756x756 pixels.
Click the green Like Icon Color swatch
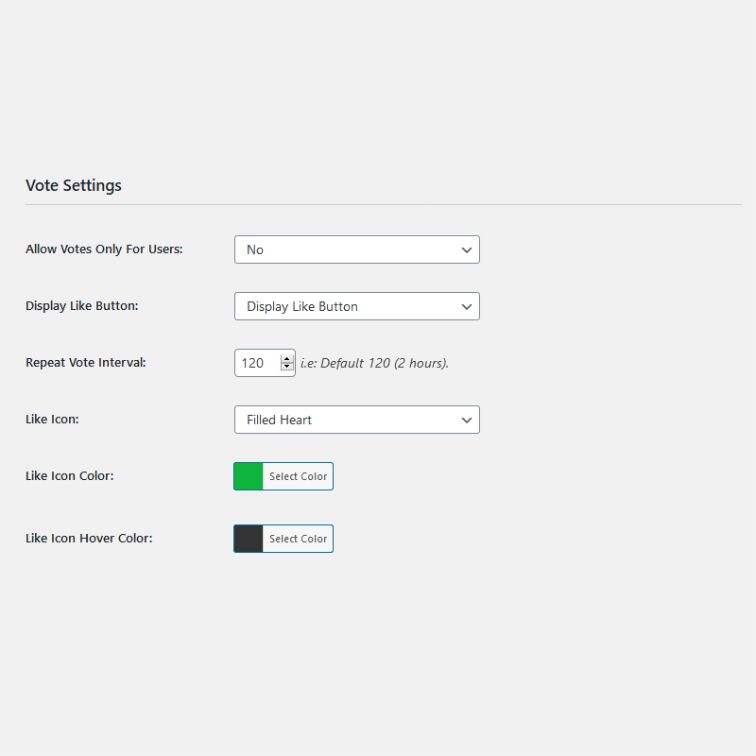[x=249, y=476]
